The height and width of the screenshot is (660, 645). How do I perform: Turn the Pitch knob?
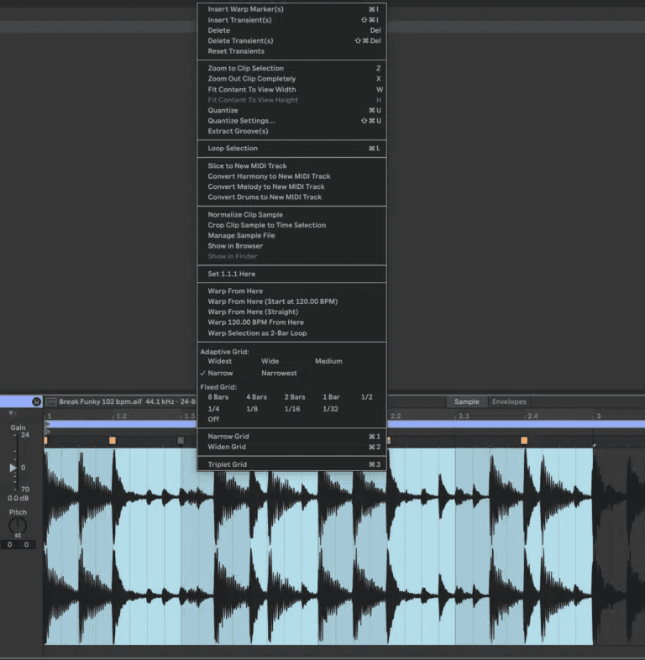[x=18, y=526]
